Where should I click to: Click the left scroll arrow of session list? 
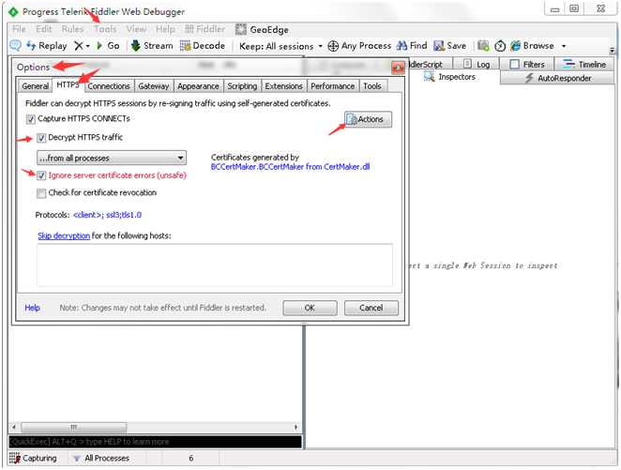pyautogui.click(x=14, y=427)
